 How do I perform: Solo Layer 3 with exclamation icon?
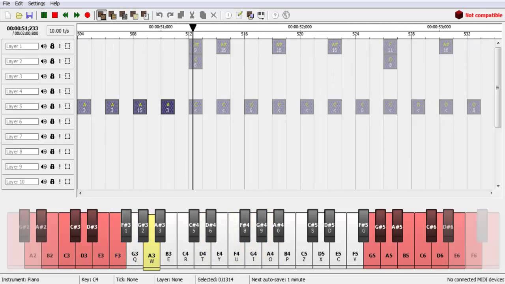pyautogui.click(x=60, y=76)
